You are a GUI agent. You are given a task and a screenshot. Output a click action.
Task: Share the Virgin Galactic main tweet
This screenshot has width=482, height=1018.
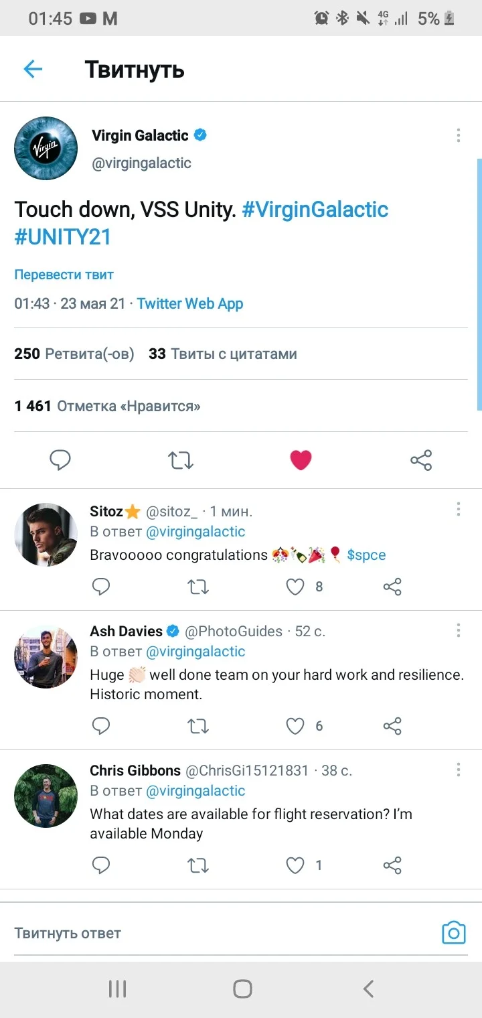click(x=421, y=460)
